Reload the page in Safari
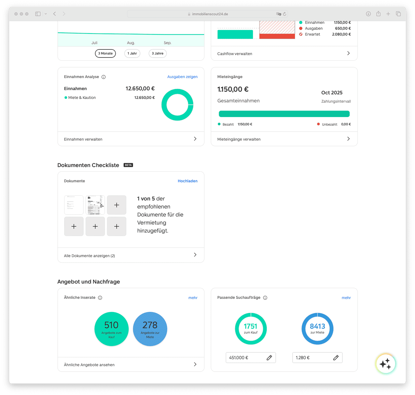Image resolution: width=415 pixels, height=395 pixels. tap(284, 14)
